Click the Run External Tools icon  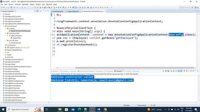49,7
